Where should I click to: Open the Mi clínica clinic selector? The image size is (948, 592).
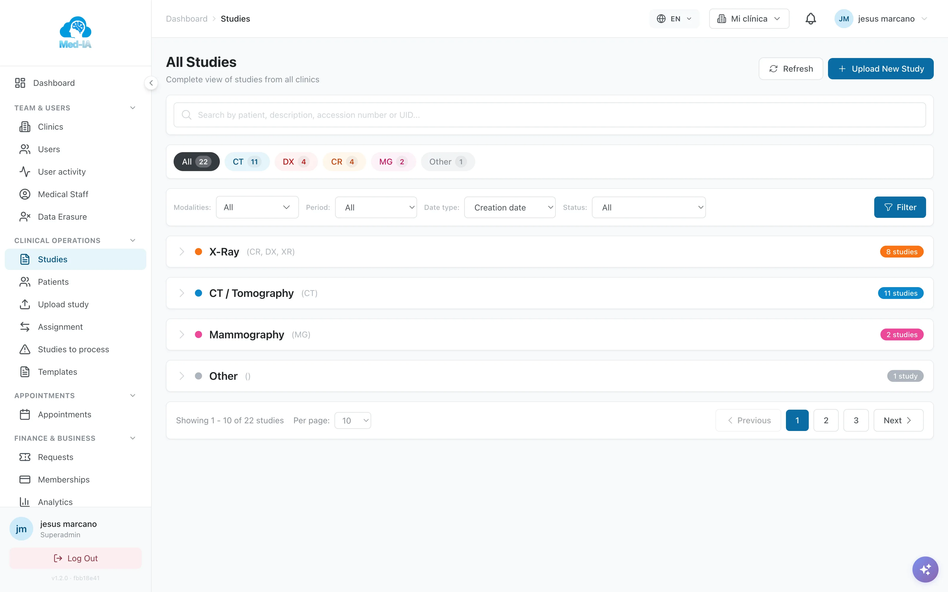(749, 19)
